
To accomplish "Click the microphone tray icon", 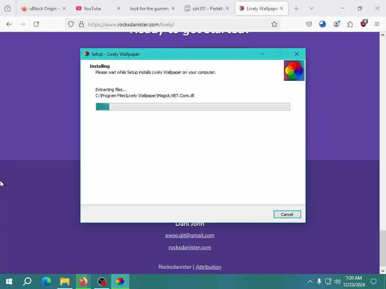I will tap(319, 281).
